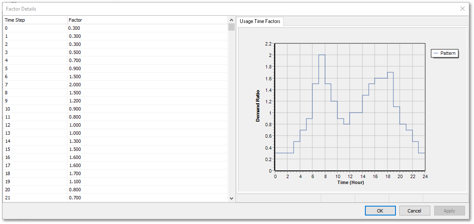Select the Time Step 9 cell
474x224 pixels.
pos(35,101)
